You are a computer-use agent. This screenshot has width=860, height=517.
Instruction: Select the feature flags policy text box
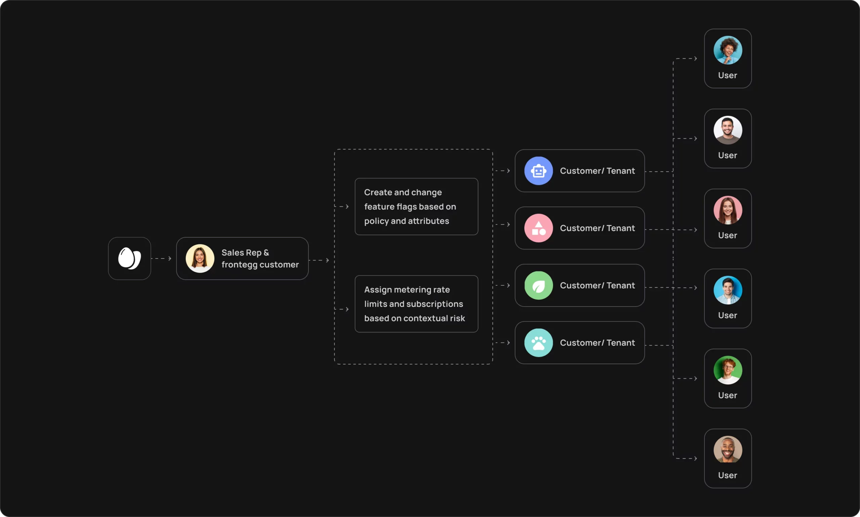tap(416, 206)
